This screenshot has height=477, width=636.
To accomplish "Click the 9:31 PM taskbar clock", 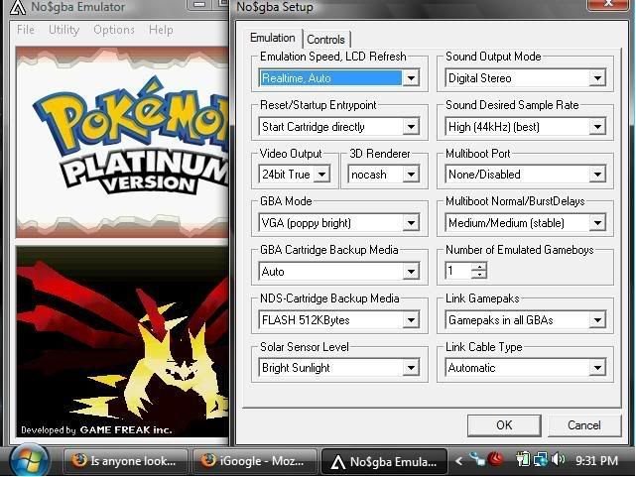I will [596, 461].
